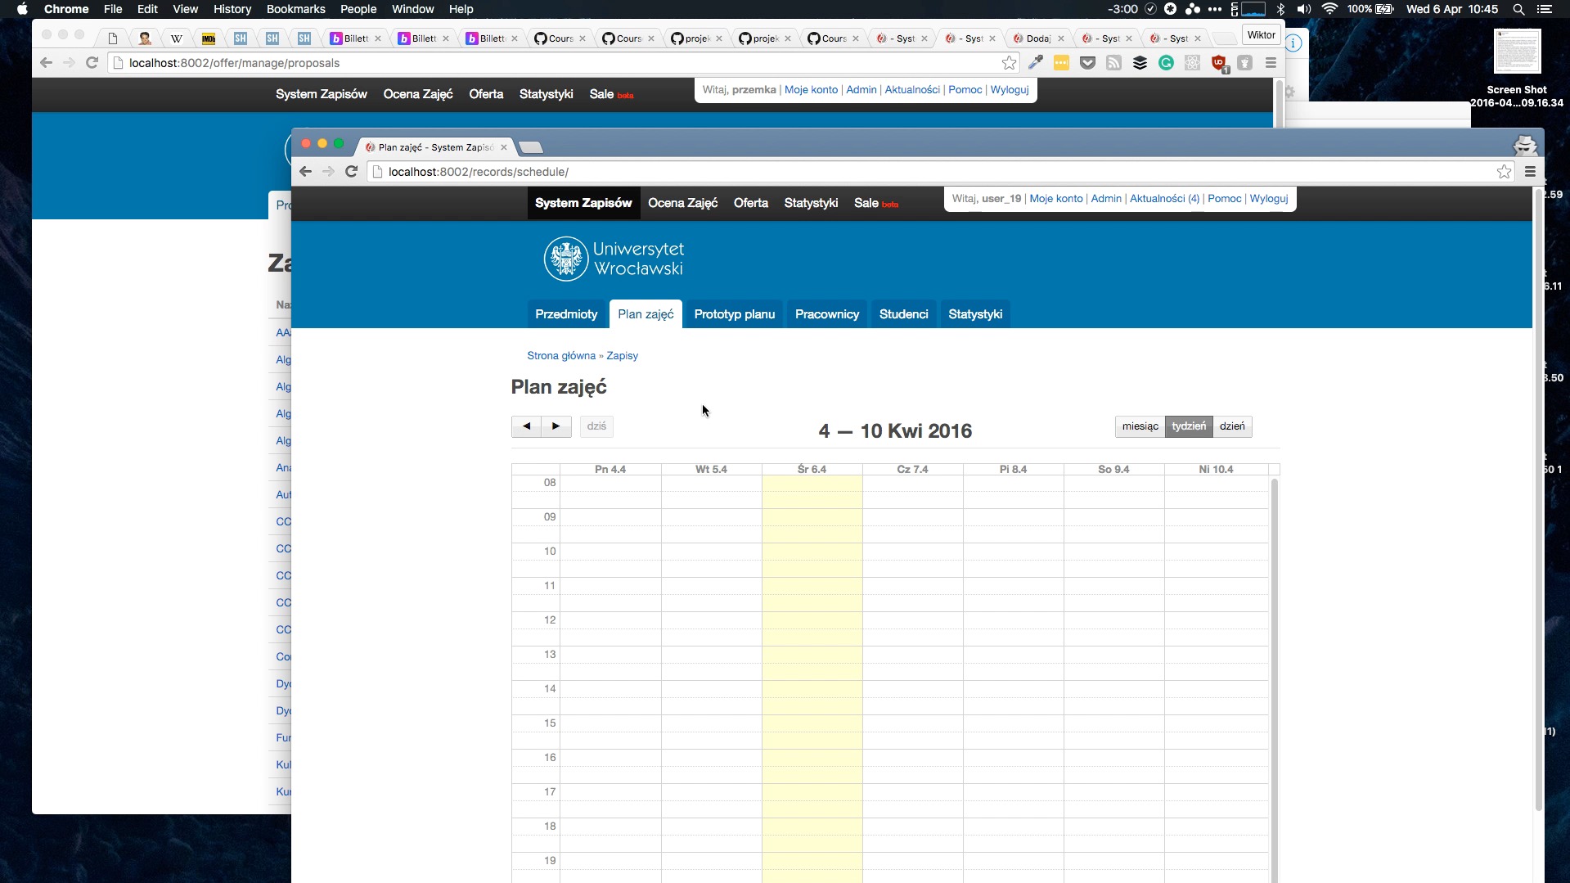
Task: Switch the calendar to miesiąc view
Action: [1140, 426]
